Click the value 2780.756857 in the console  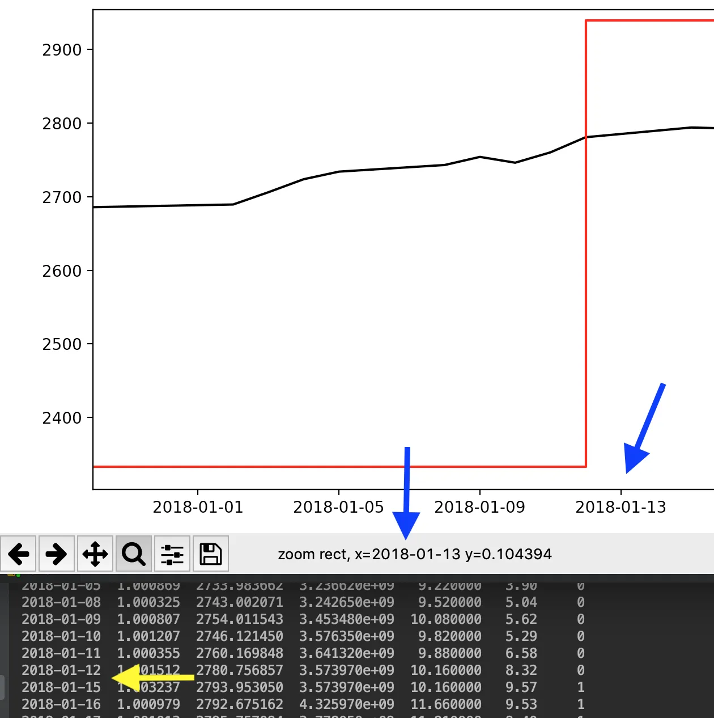point(240,670)
